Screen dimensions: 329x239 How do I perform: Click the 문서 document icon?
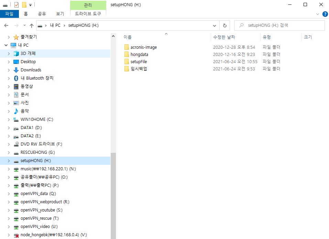coord(16,95)
